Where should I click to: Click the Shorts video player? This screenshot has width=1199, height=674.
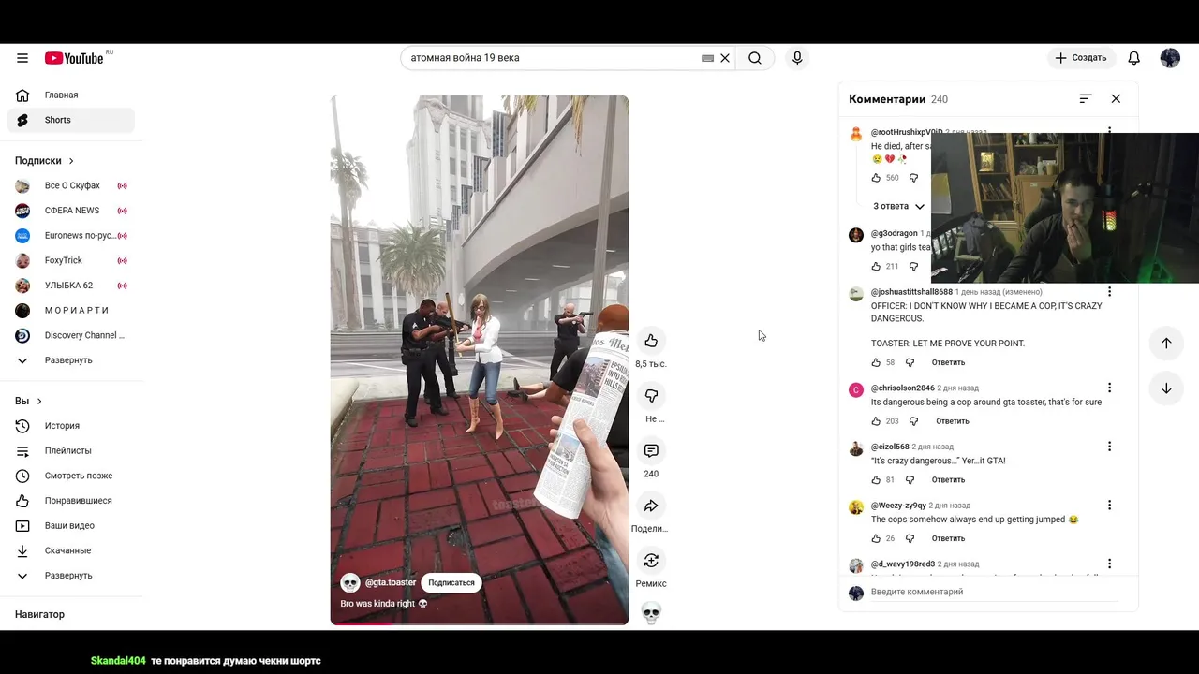tap(479, 359)
